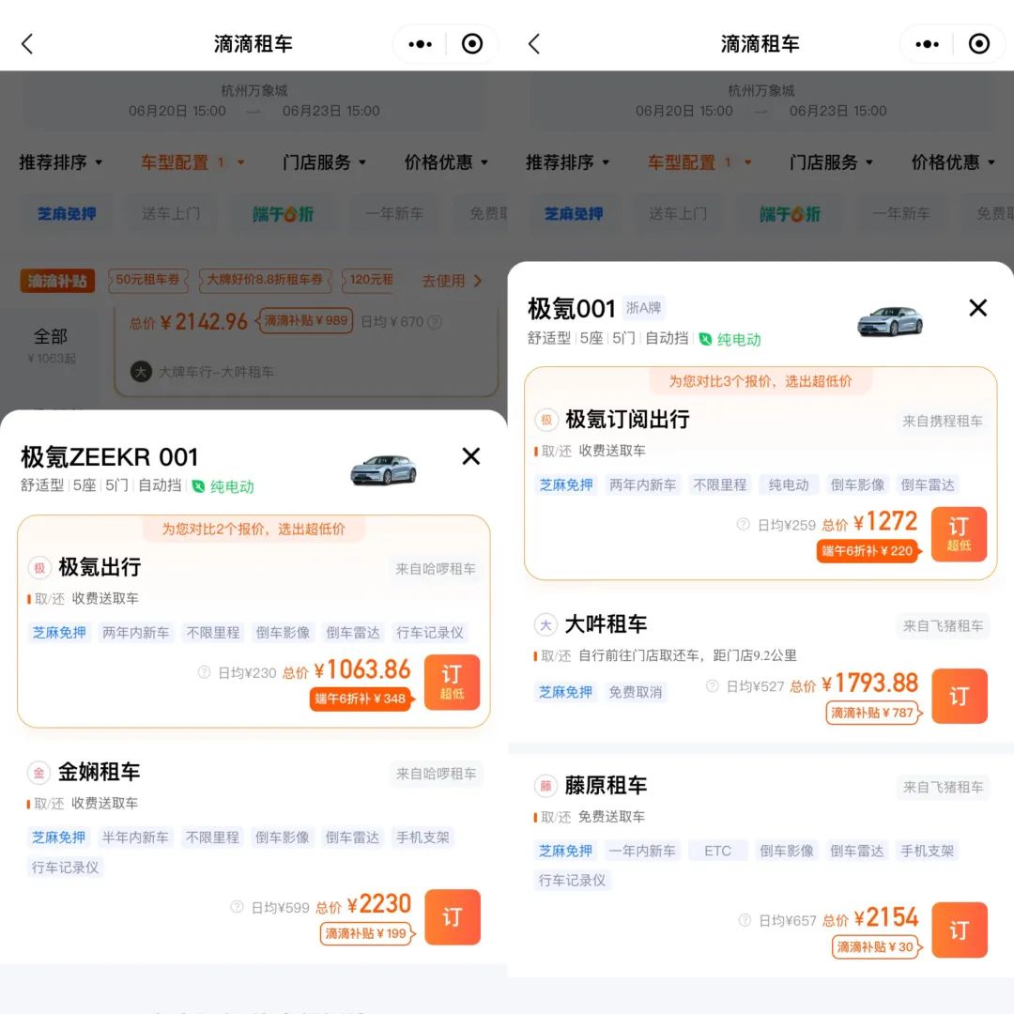The image size is (1014, 1014).
Task: Tap the question icon beside 日均¥527
Action: (x=712, y=686)
